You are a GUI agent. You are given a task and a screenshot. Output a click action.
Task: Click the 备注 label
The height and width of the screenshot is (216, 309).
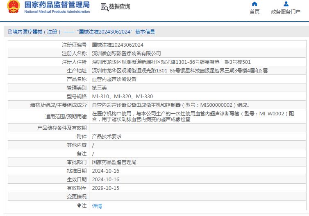pos(82,154)
